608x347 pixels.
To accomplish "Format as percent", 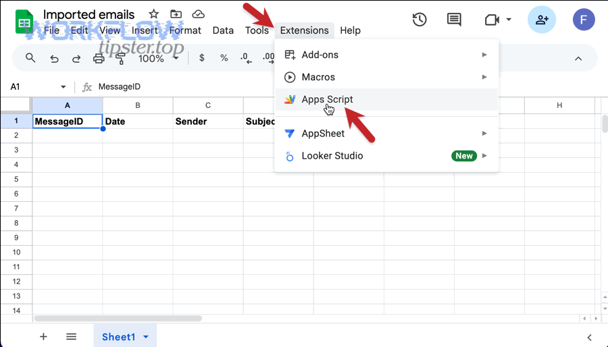I will 224,58.
